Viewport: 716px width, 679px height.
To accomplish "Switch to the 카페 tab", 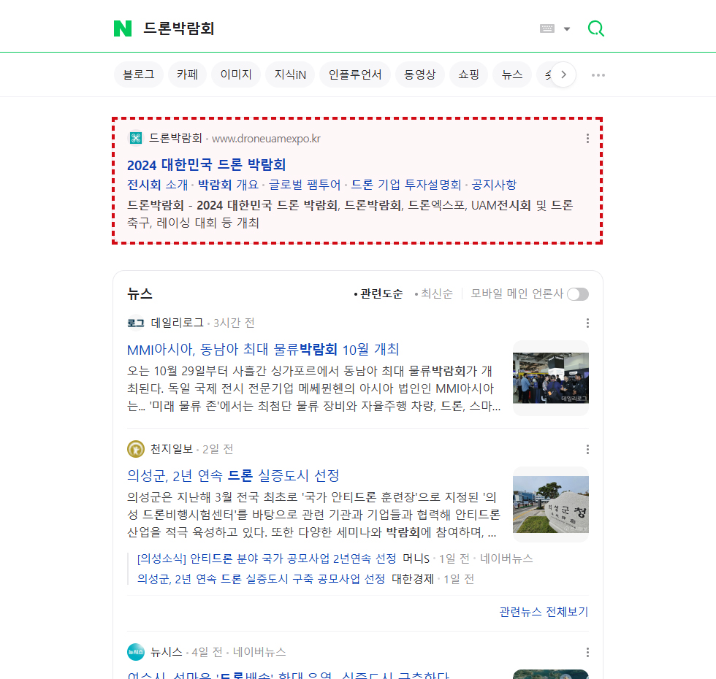I will [x=187, y=74].
